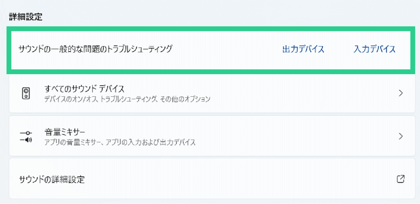Click empty middle area of すべてのサウンド デバイス card
The width and height of the screenshot is (420, 204).
tap(295, 93)
